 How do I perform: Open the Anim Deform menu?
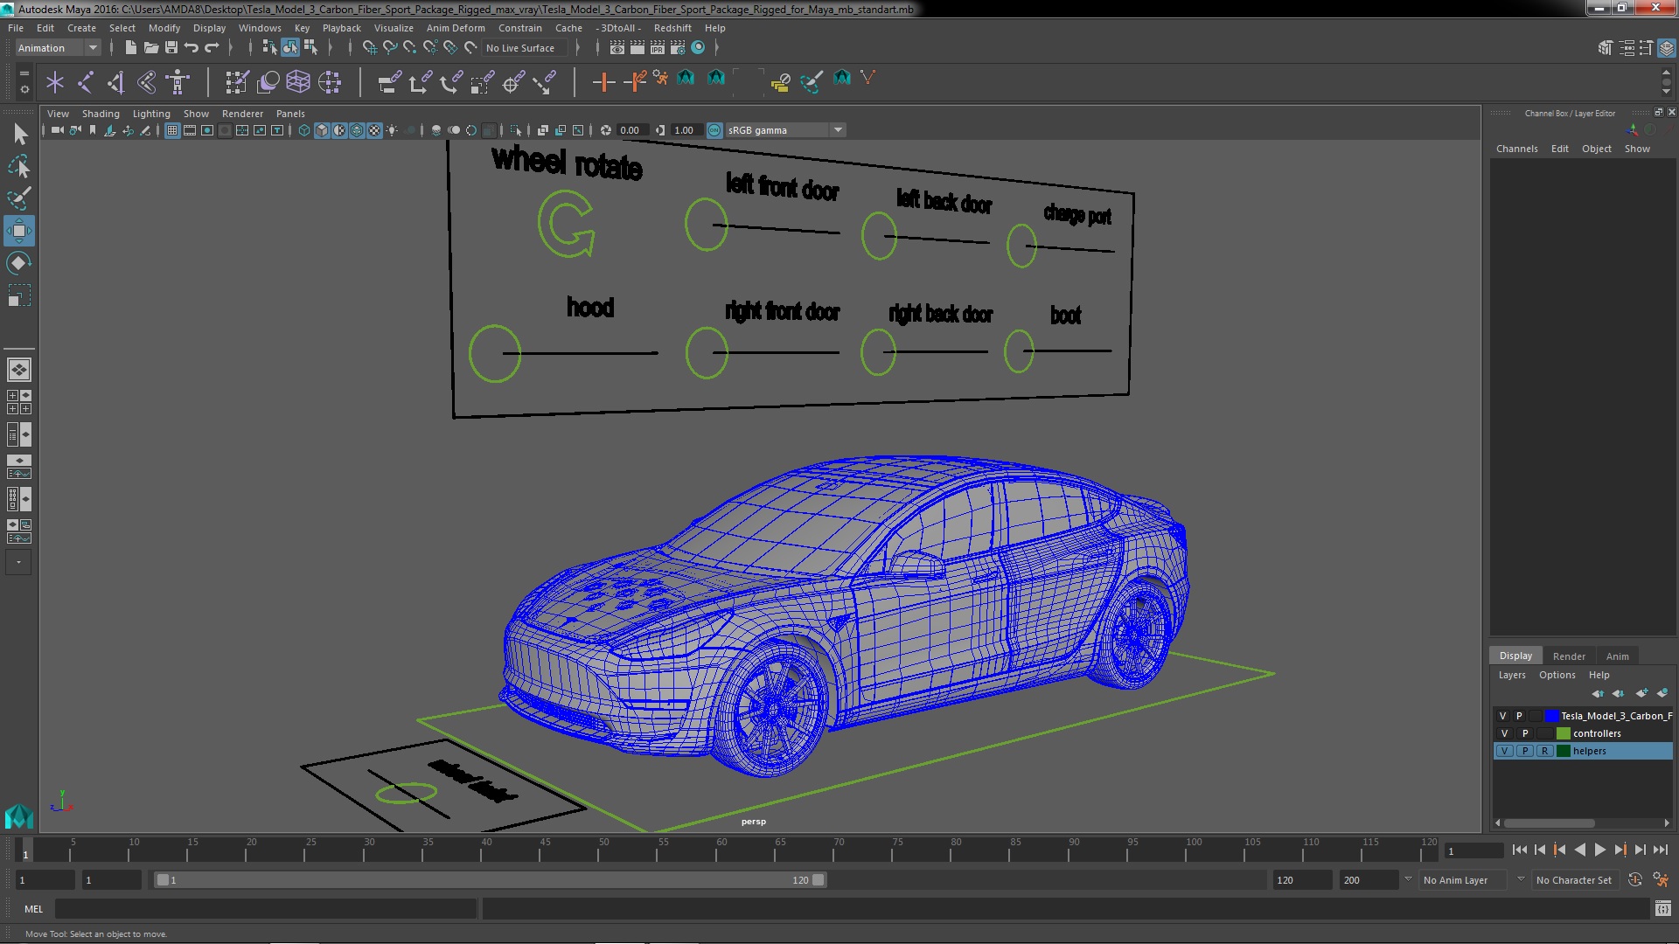tap(455, 28)
